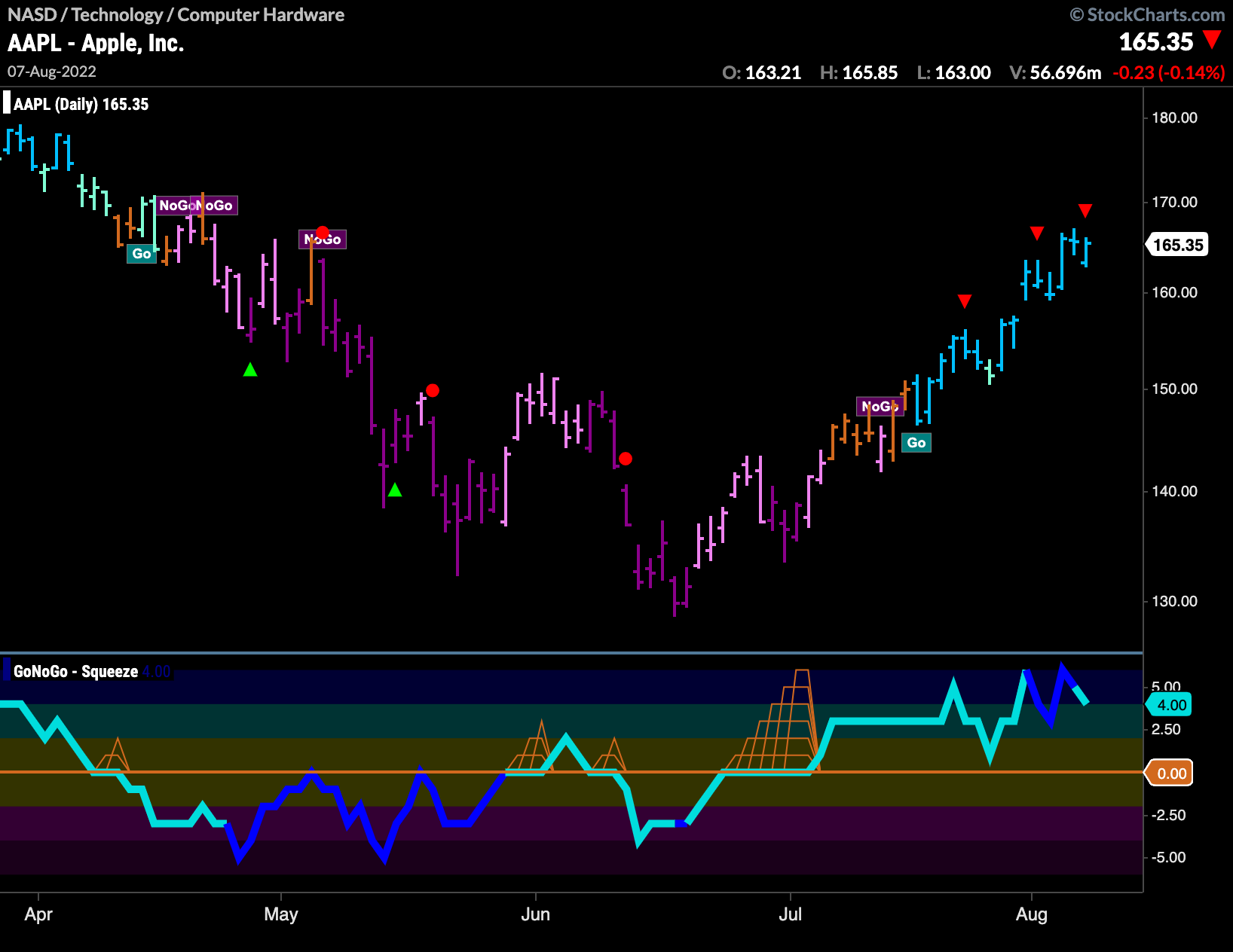Click the -5.00 oscillator axis label
The width and height of the screenshot is (1233, 952).
(1168, 857)
